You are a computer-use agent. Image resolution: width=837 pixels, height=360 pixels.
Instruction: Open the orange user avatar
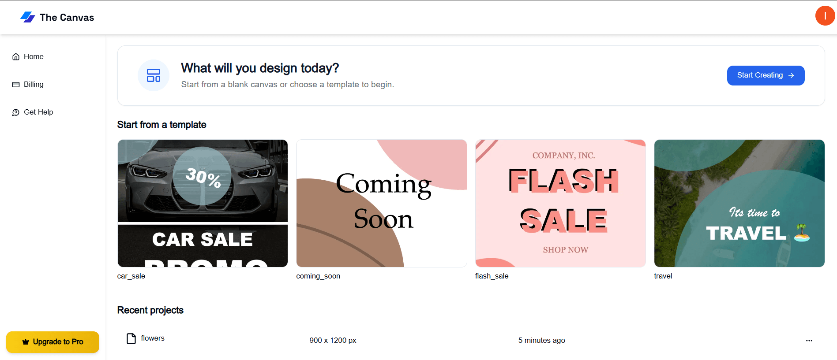pos(825,16)
